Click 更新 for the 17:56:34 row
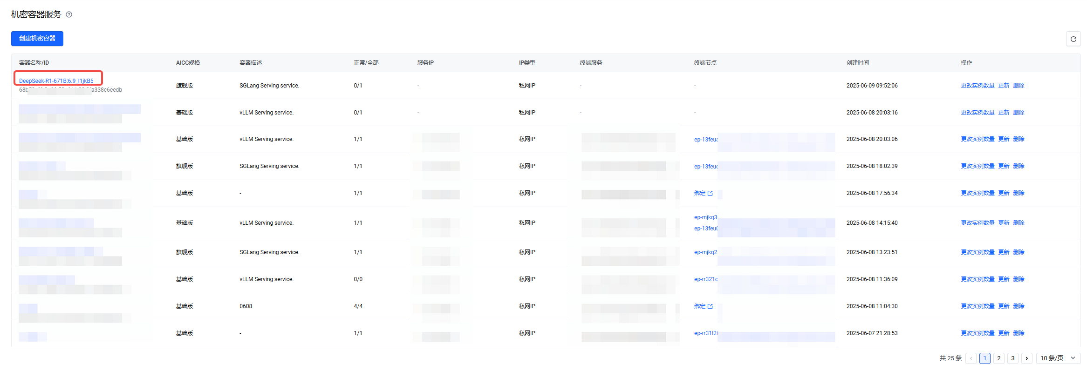The image size is (1087, 377). (x=1004, y=193)
